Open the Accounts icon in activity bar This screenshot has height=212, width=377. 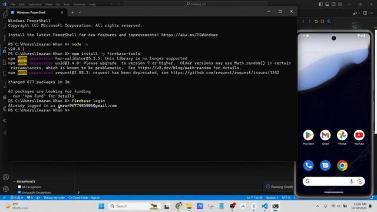6,177
